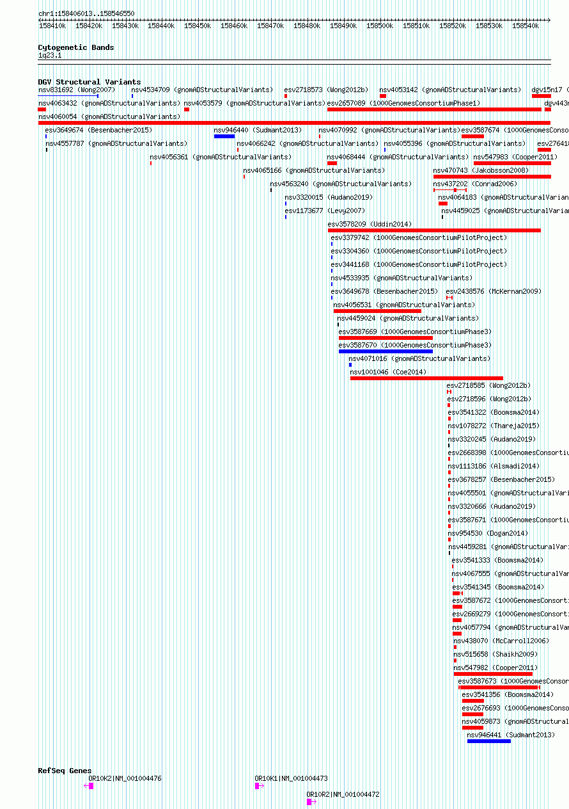Open the esv3379742 PilotProject variant label
Image resolution: width=569 pixels, height=809 pixels.
pyautogui.click(x=419, y=237)
